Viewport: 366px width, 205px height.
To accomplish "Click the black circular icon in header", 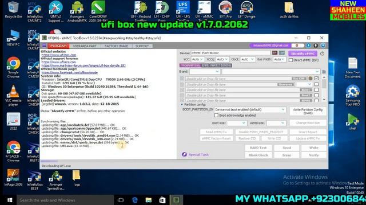I will tap(316, 46).
